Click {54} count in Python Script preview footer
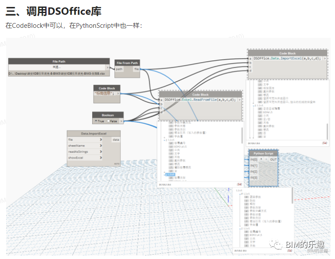 [289, 250]
